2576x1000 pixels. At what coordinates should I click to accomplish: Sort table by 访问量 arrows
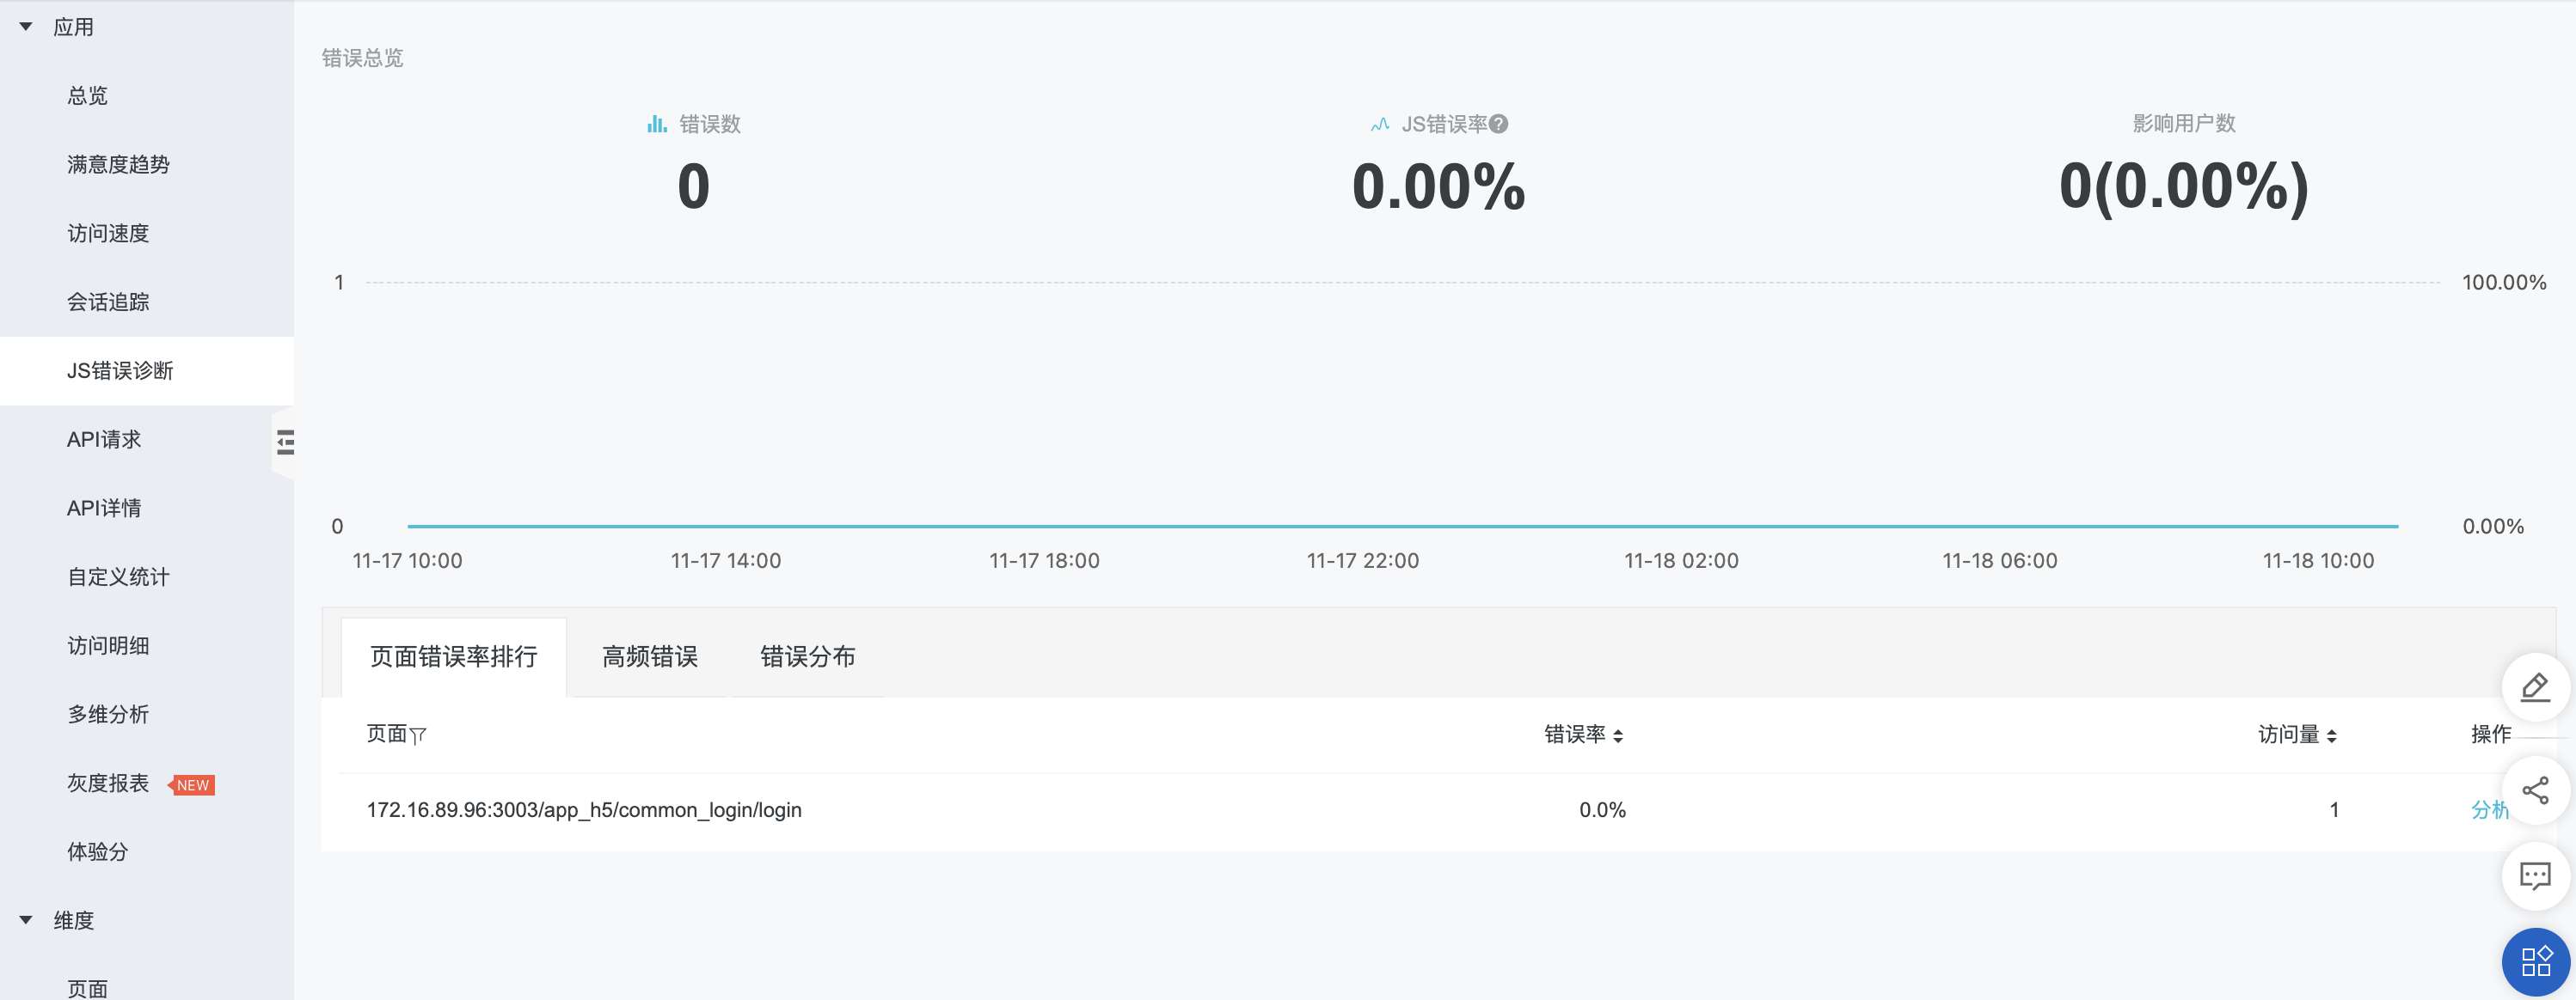2331,735
